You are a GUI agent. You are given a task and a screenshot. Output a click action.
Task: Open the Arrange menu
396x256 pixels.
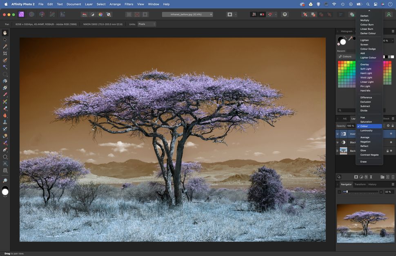[x=115, y=4]
